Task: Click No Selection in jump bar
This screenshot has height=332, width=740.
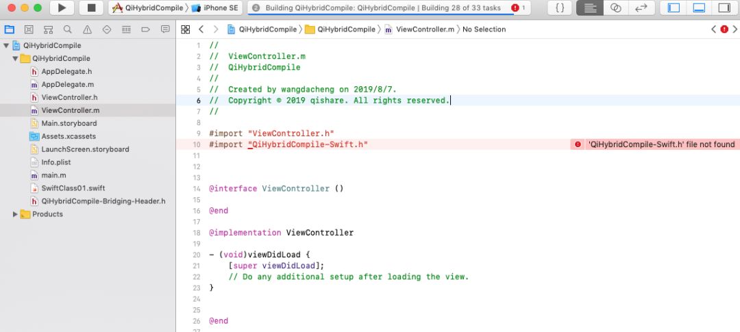Action: point(484,29)
